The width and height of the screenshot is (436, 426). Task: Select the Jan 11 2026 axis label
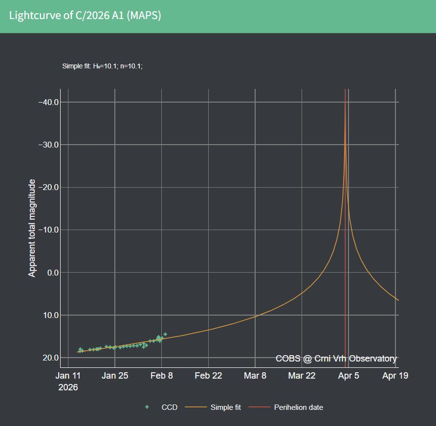[68, 381]
